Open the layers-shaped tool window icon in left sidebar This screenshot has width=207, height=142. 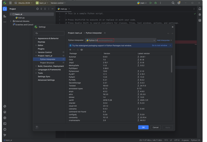pos(5,112)
